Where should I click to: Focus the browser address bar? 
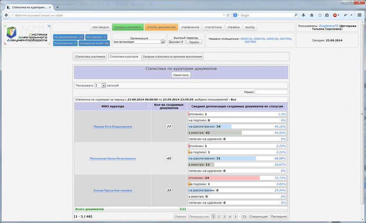point(117,15)
